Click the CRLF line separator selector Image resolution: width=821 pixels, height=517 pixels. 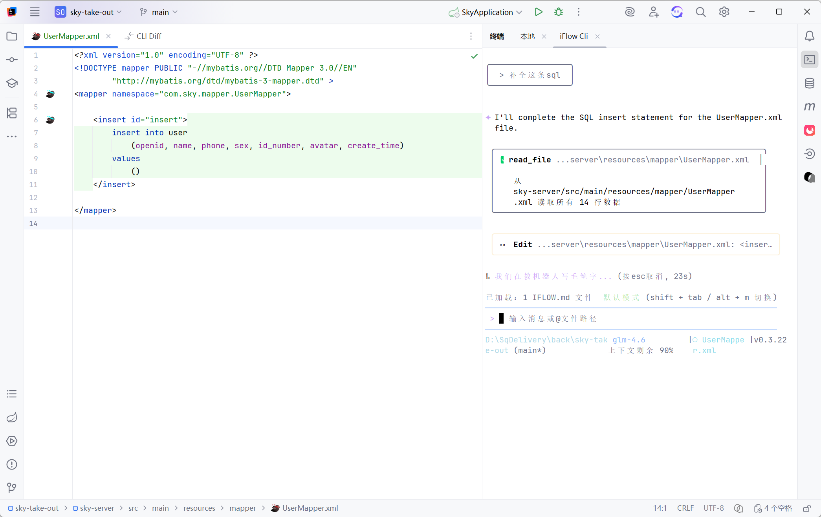coord(685,508)
